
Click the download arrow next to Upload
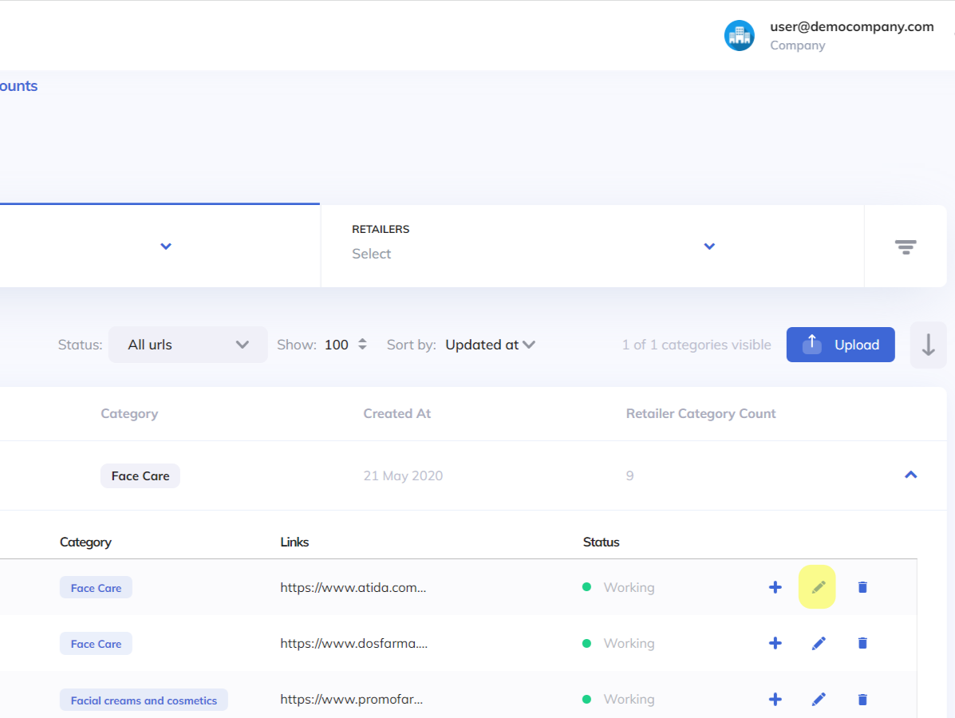pyautogui.click(x=928, y=345)
